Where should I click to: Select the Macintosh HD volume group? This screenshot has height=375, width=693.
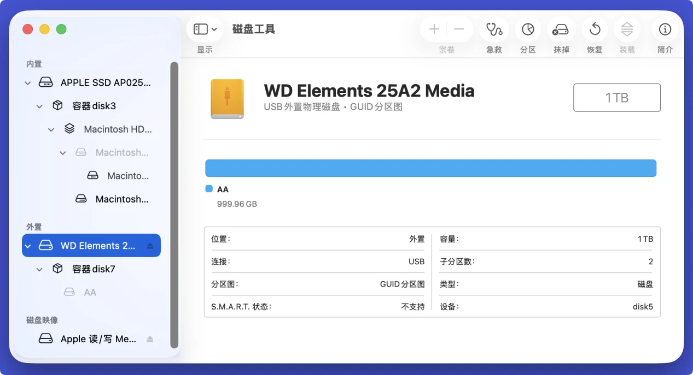point(117,129)
